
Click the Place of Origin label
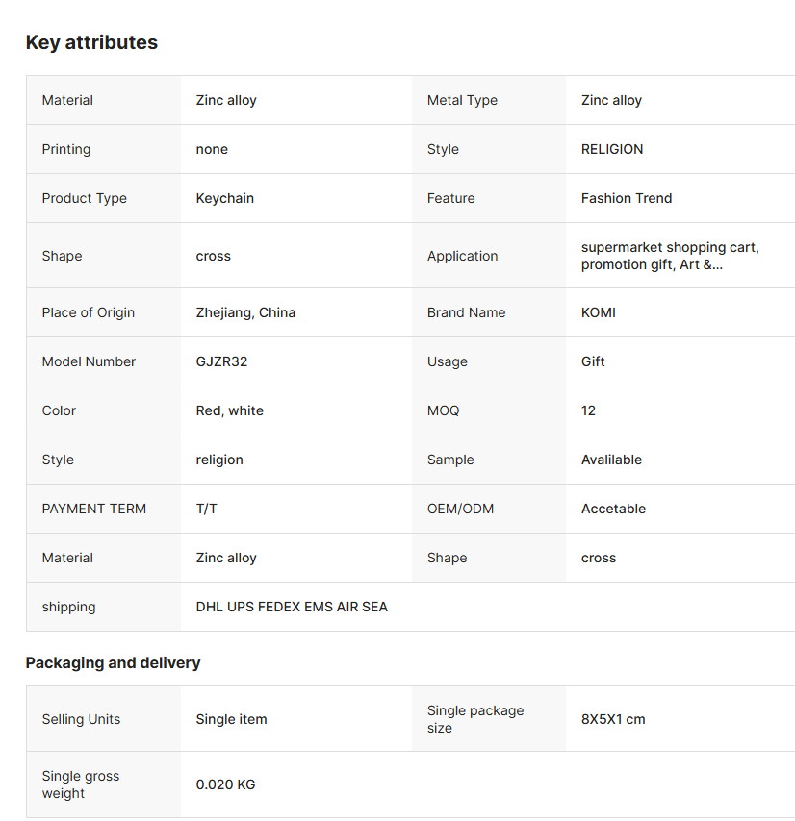click(88, 312)
